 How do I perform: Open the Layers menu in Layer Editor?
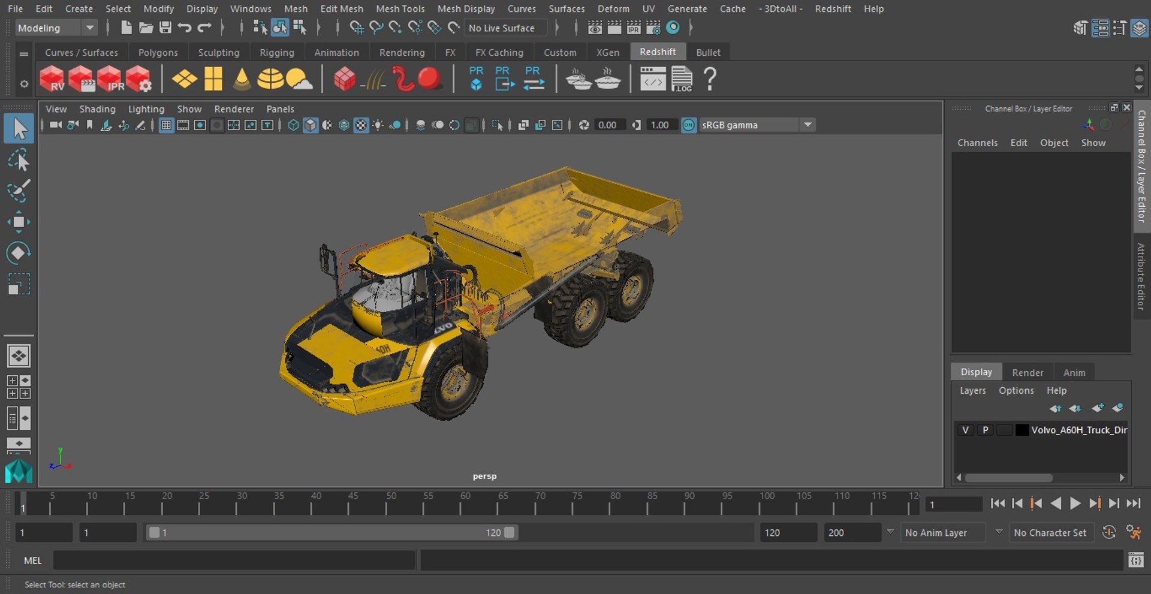[972, 390]
